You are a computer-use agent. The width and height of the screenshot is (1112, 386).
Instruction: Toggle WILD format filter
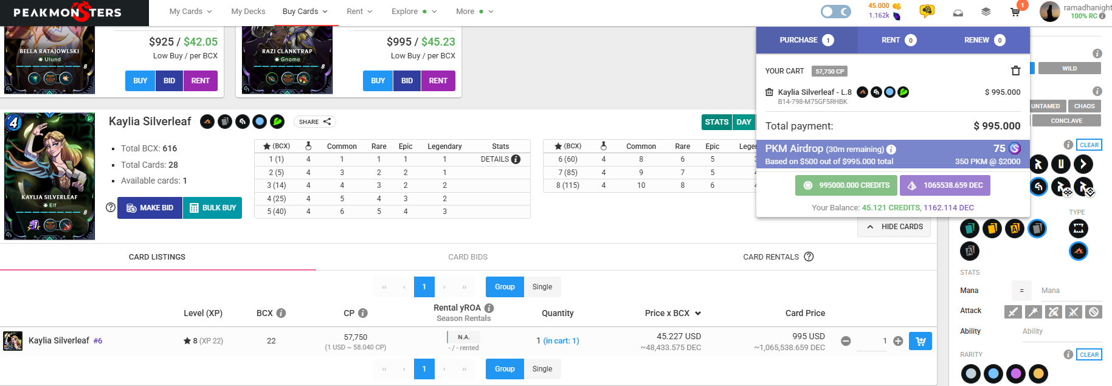pos(1069,68)
